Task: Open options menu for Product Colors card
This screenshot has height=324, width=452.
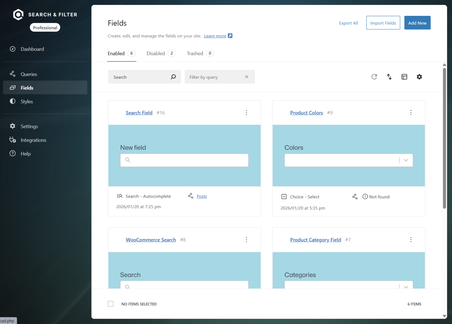Action: pos(411,113)
